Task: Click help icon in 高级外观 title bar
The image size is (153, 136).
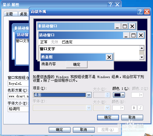Action: (140, 12)
